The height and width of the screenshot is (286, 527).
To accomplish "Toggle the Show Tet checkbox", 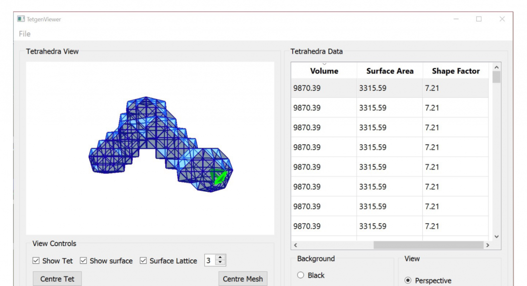I will click(x=36, y=260).
